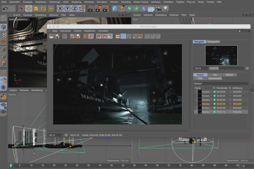Open the Sculpting menu
The height and width of the screenshot is (169, 254).
coord(126,2)
